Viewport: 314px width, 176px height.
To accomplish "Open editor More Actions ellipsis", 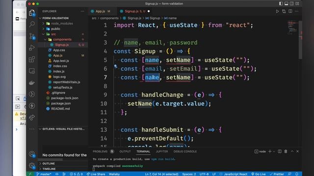I will click(x=297, y=11).
